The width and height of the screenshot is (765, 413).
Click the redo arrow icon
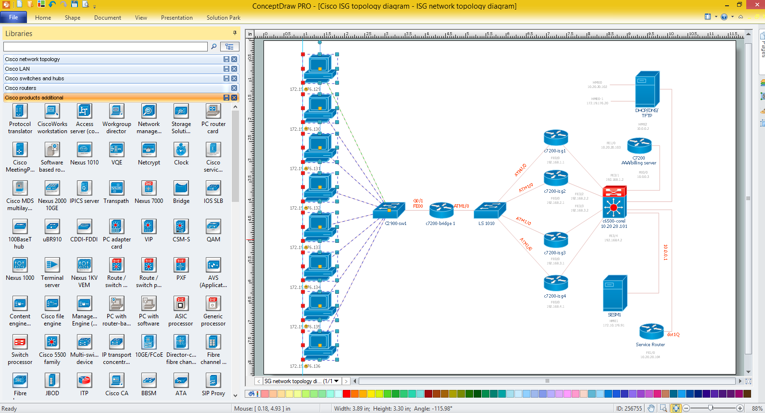coord(63,4)
